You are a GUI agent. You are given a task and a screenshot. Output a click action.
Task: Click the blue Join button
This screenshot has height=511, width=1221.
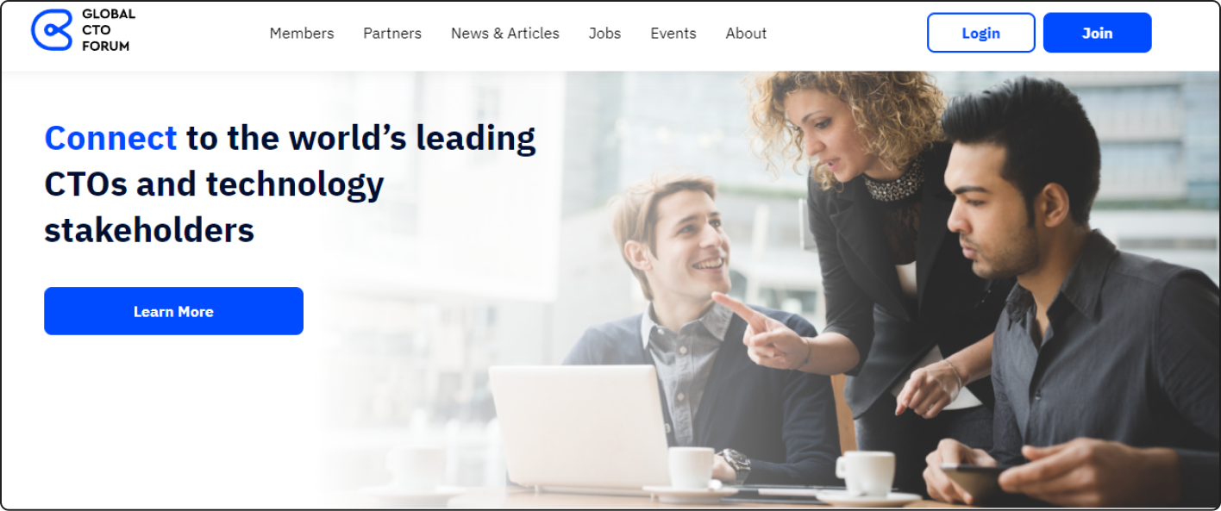(x=1097, y=33)
